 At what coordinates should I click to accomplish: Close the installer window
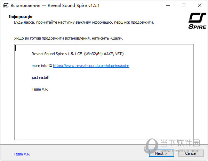click(x=200, y=6)
